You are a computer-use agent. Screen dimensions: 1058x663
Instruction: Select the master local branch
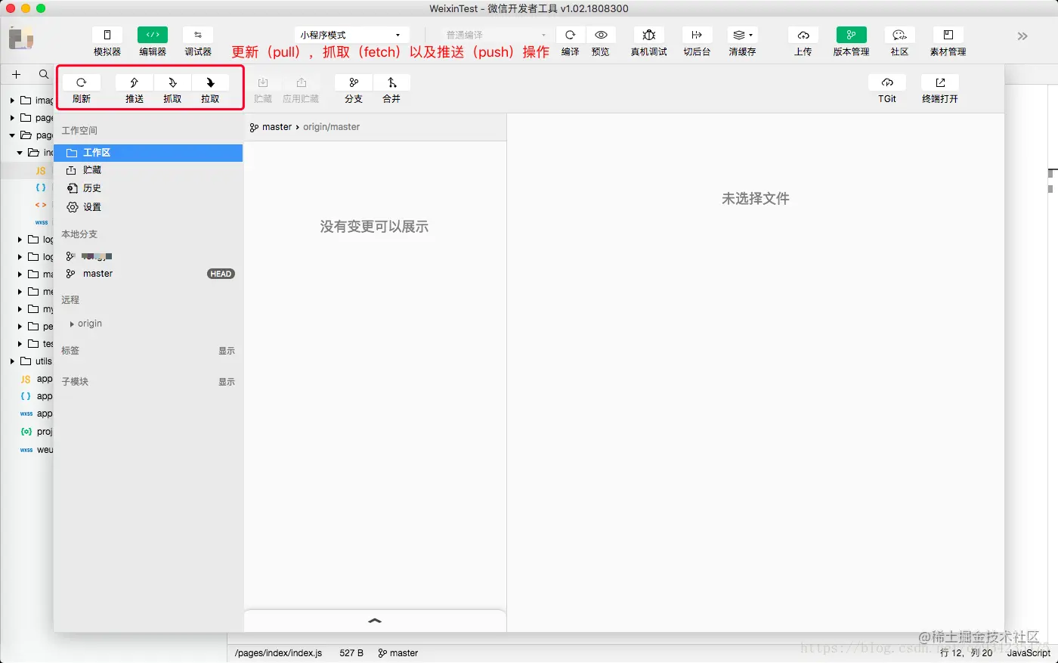click(148, 274)
